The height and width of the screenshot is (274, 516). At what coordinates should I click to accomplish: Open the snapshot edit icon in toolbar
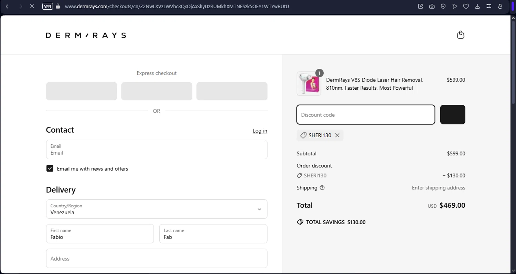pos(420,6)
